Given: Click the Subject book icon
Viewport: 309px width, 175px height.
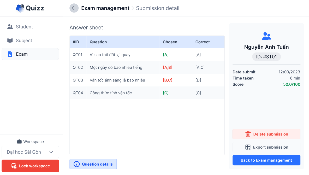Looking at the screenshot, I should [x=10, y=40].
